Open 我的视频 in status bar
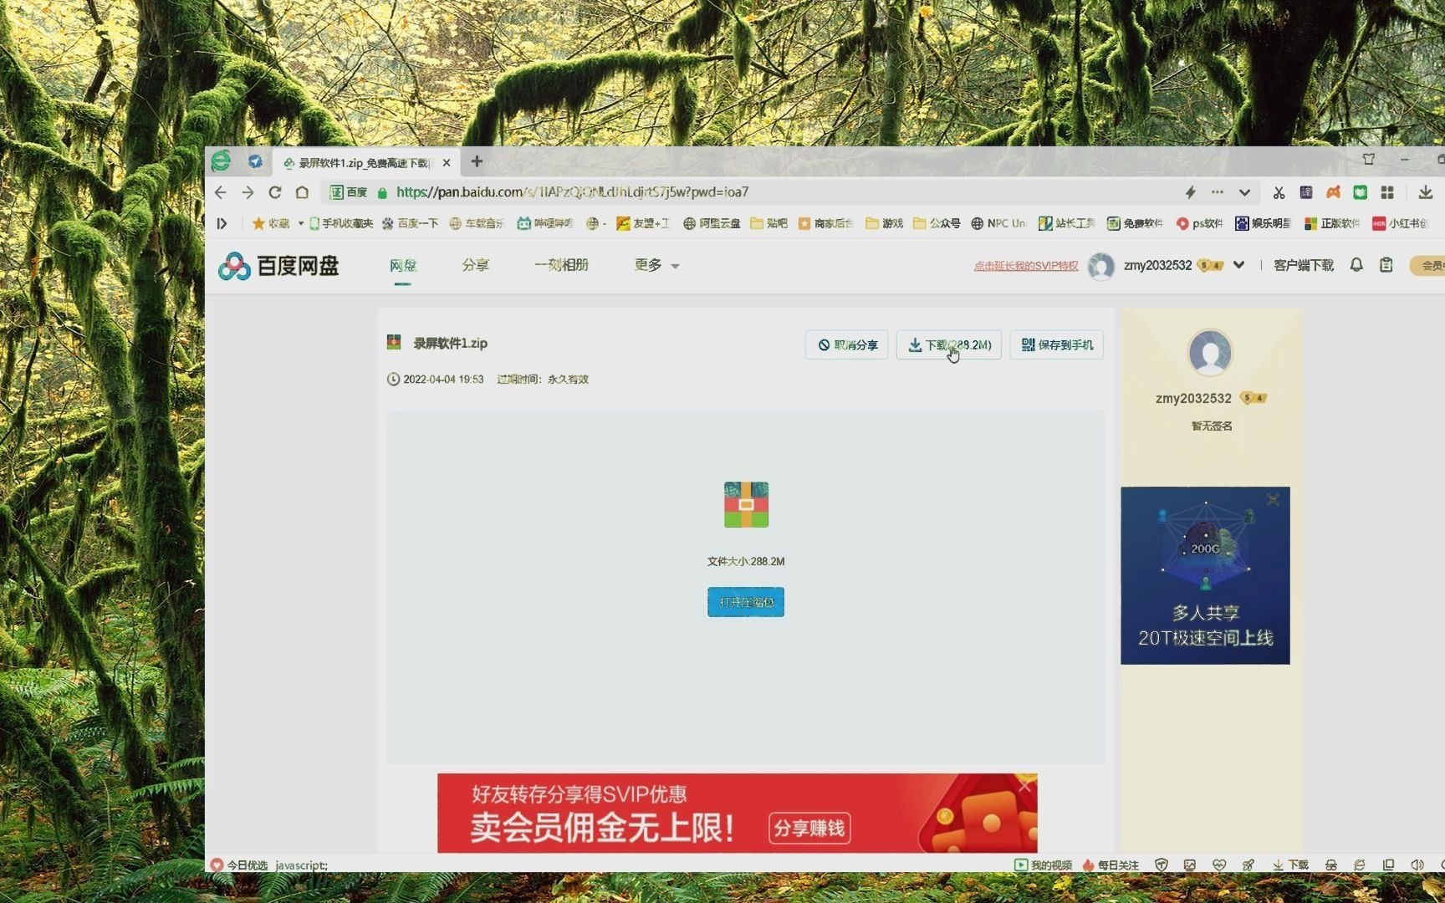 click(x=1043, y=865)
